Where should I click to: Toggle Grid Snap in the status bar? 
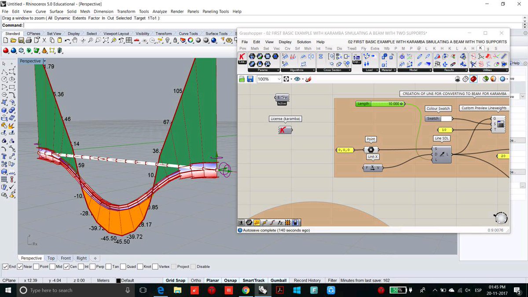(x=176, y=280)
